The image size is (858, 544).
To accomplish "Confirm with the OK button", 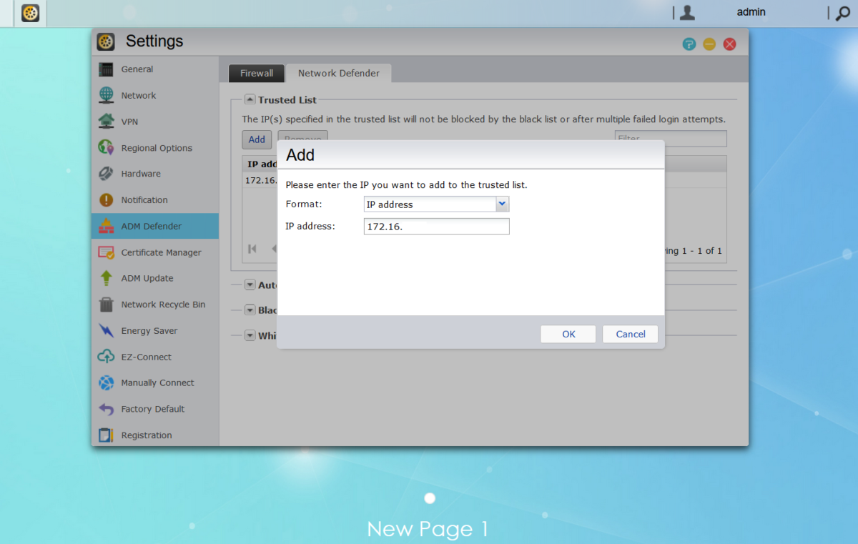I will pyautogui.click(x=568, y=334).
